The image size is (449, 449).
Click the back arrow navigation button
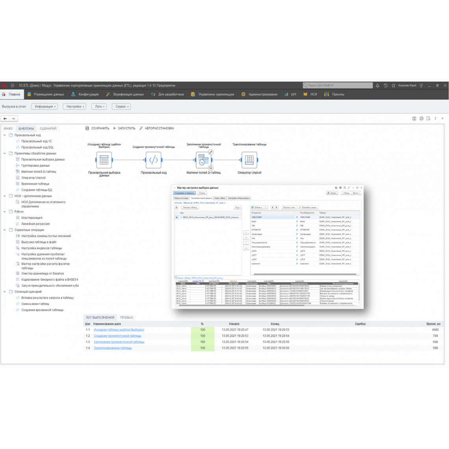point(5,119)
